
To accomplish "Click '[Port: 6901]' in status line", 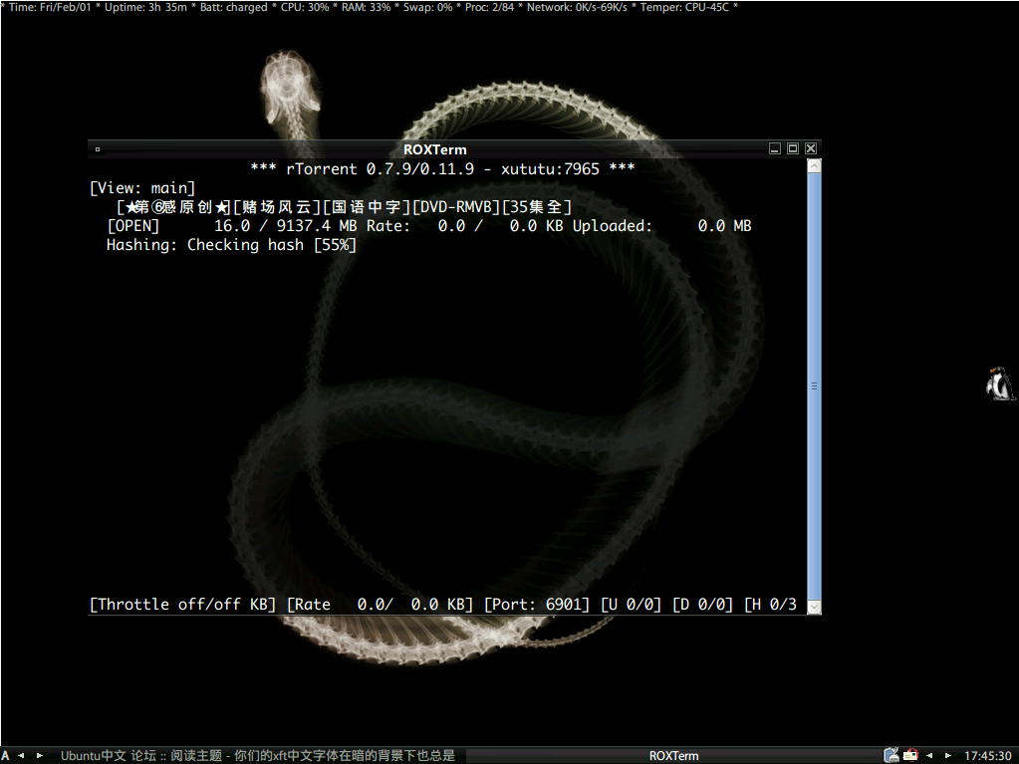I will pyautogui.click(x=537, y=605).
